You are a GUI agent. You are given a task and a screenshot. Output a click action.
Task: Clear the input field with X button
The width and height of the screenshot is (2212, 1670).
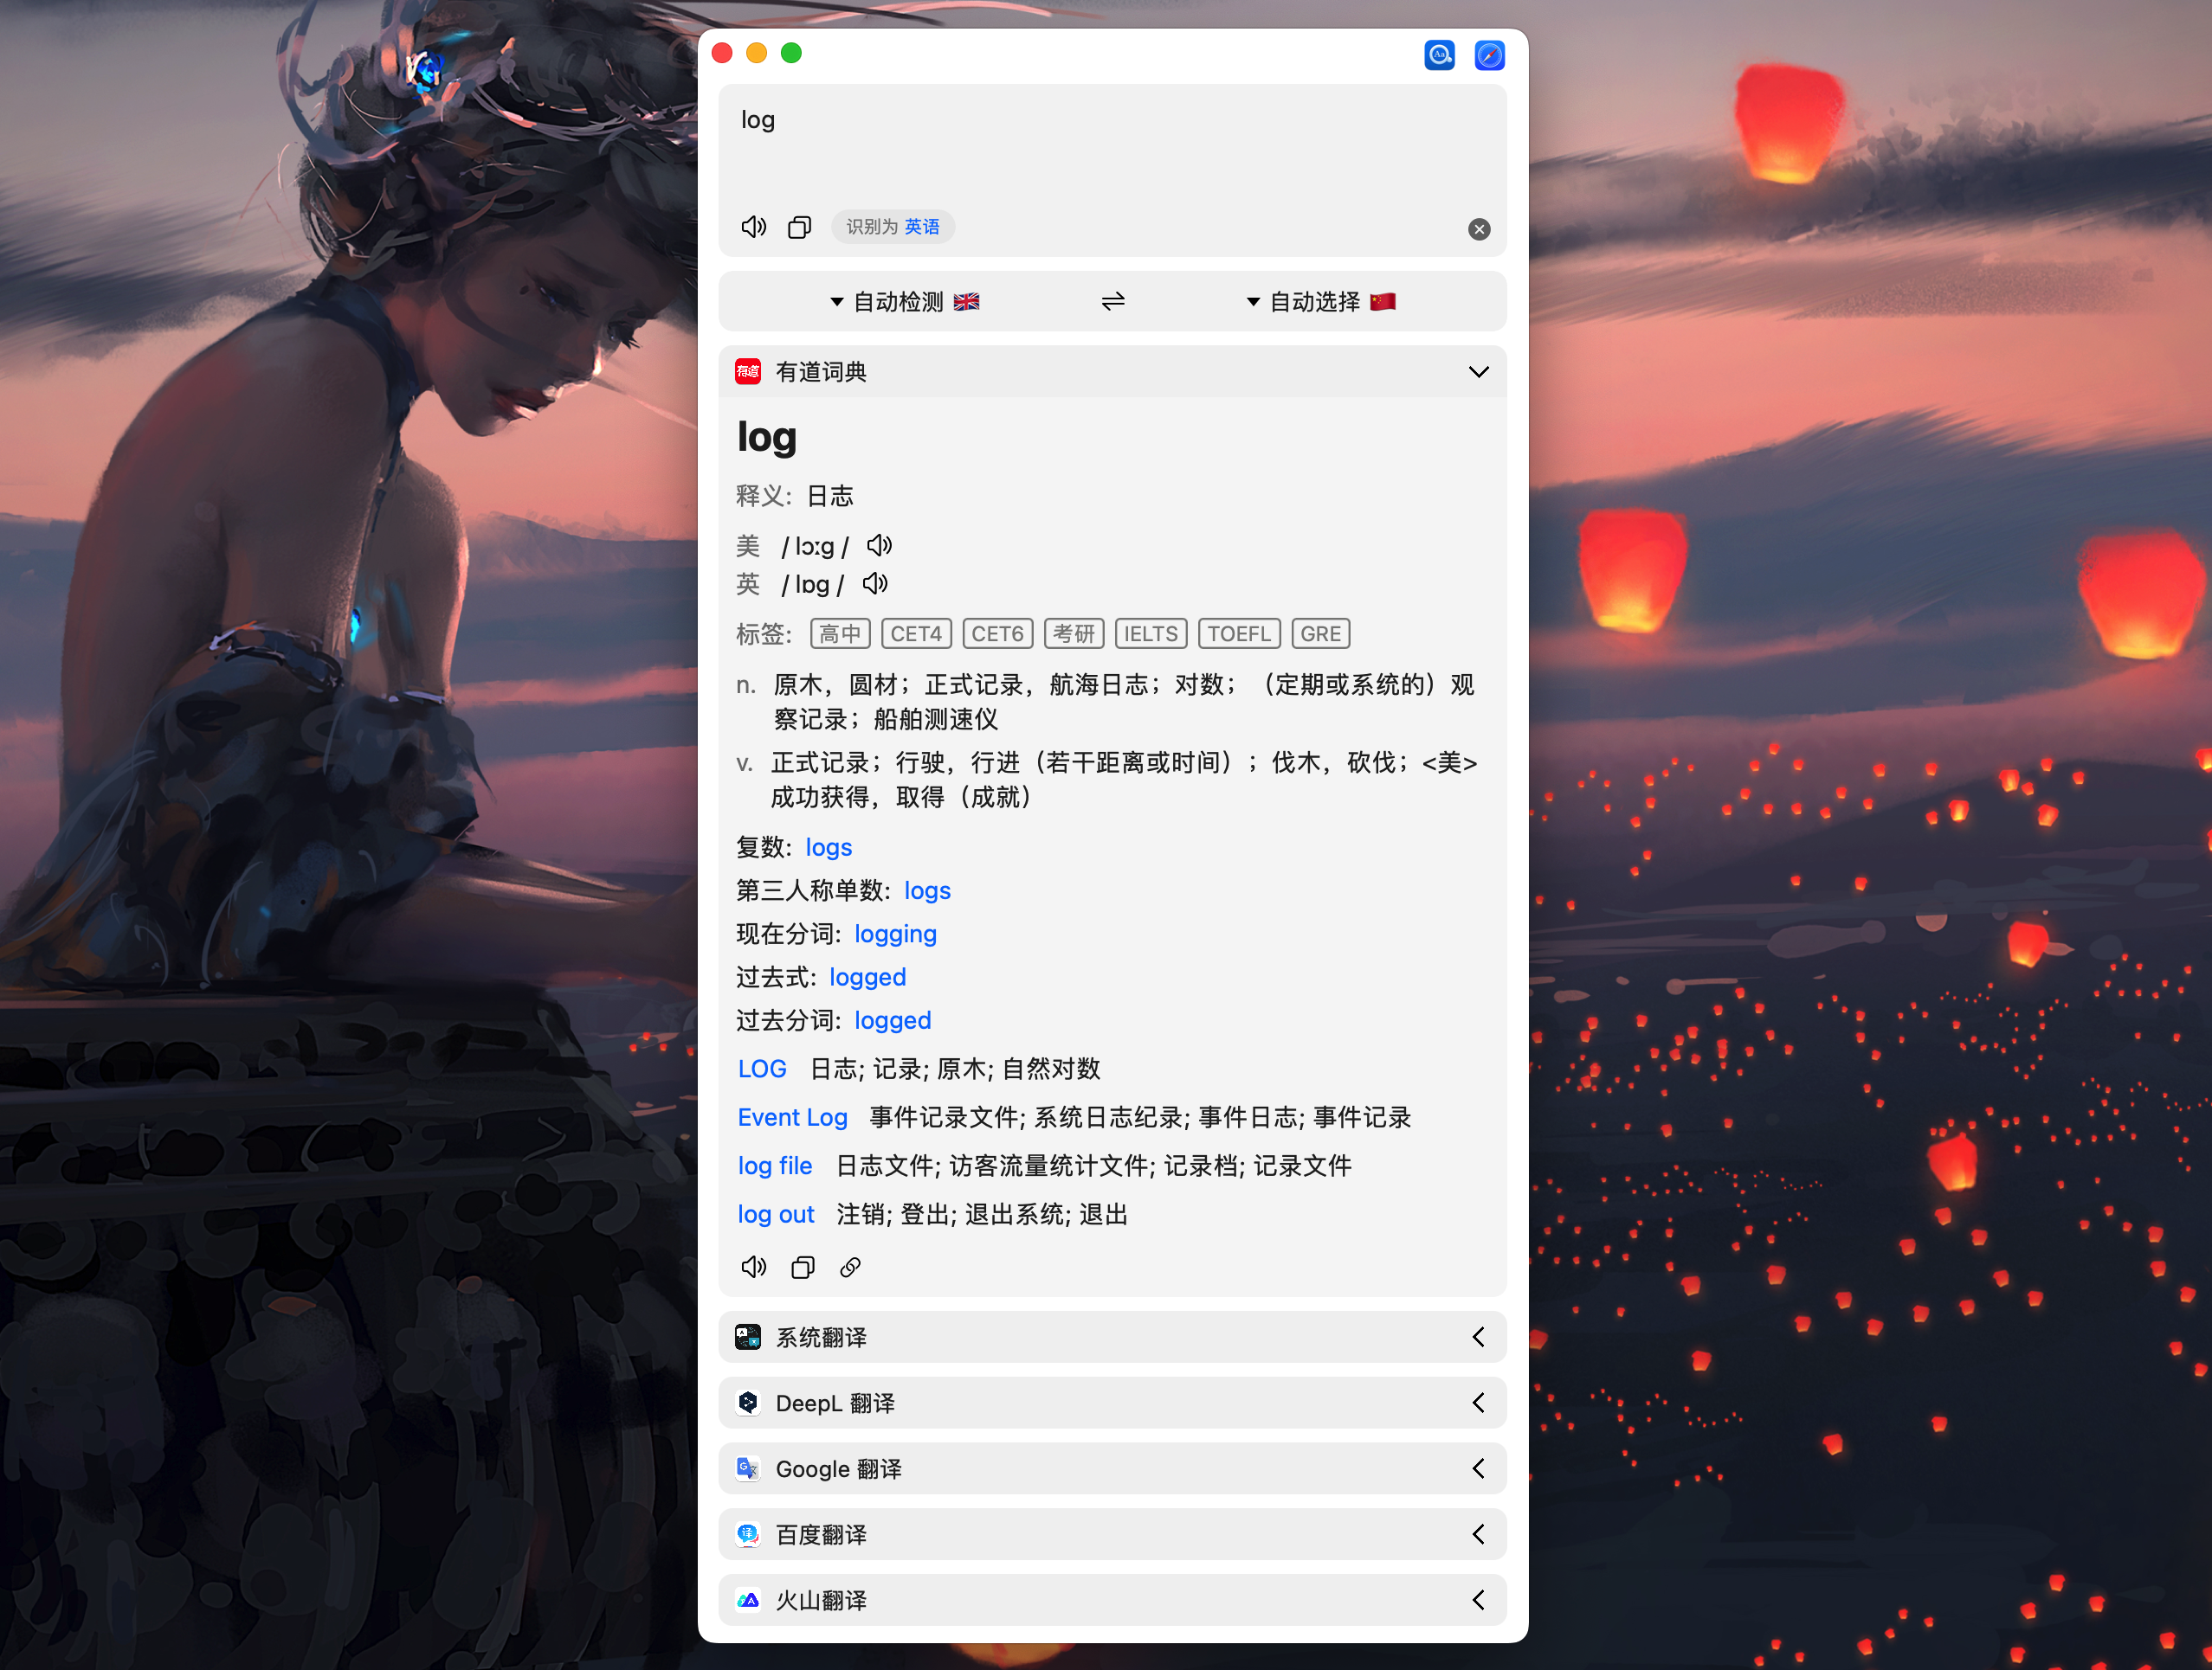pos(1478,228)
